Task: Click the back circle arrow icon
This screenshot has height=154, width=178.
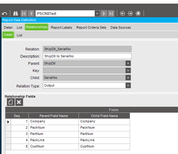Action: pos(123,13)
